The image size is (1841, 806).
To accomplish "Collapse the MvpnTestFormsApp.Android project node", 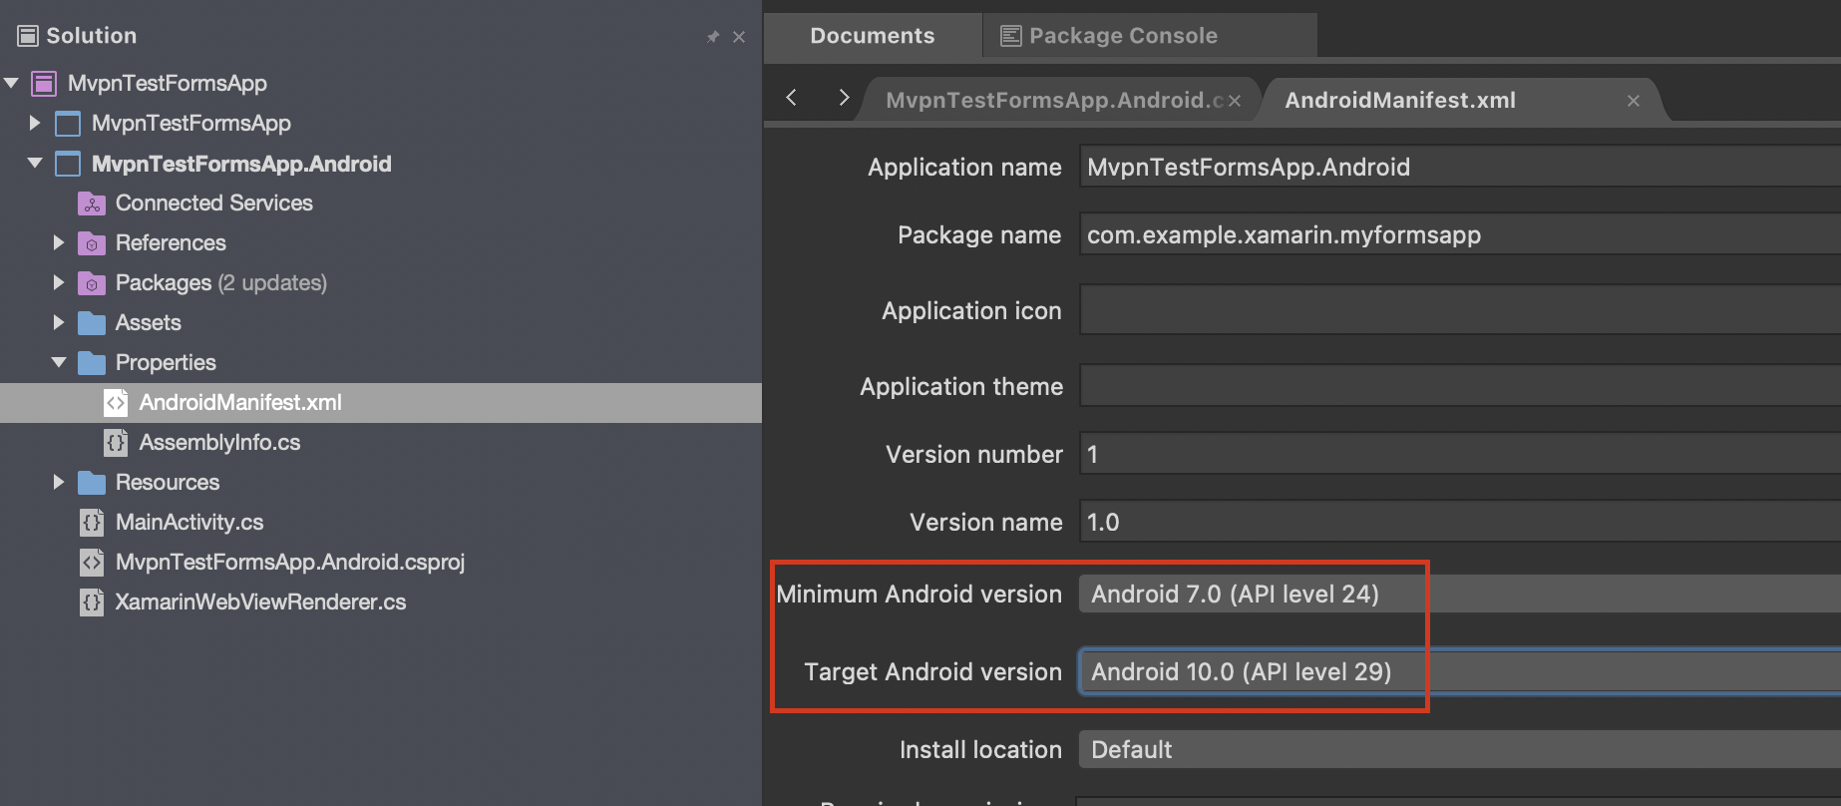I will (x=35, y=163).
